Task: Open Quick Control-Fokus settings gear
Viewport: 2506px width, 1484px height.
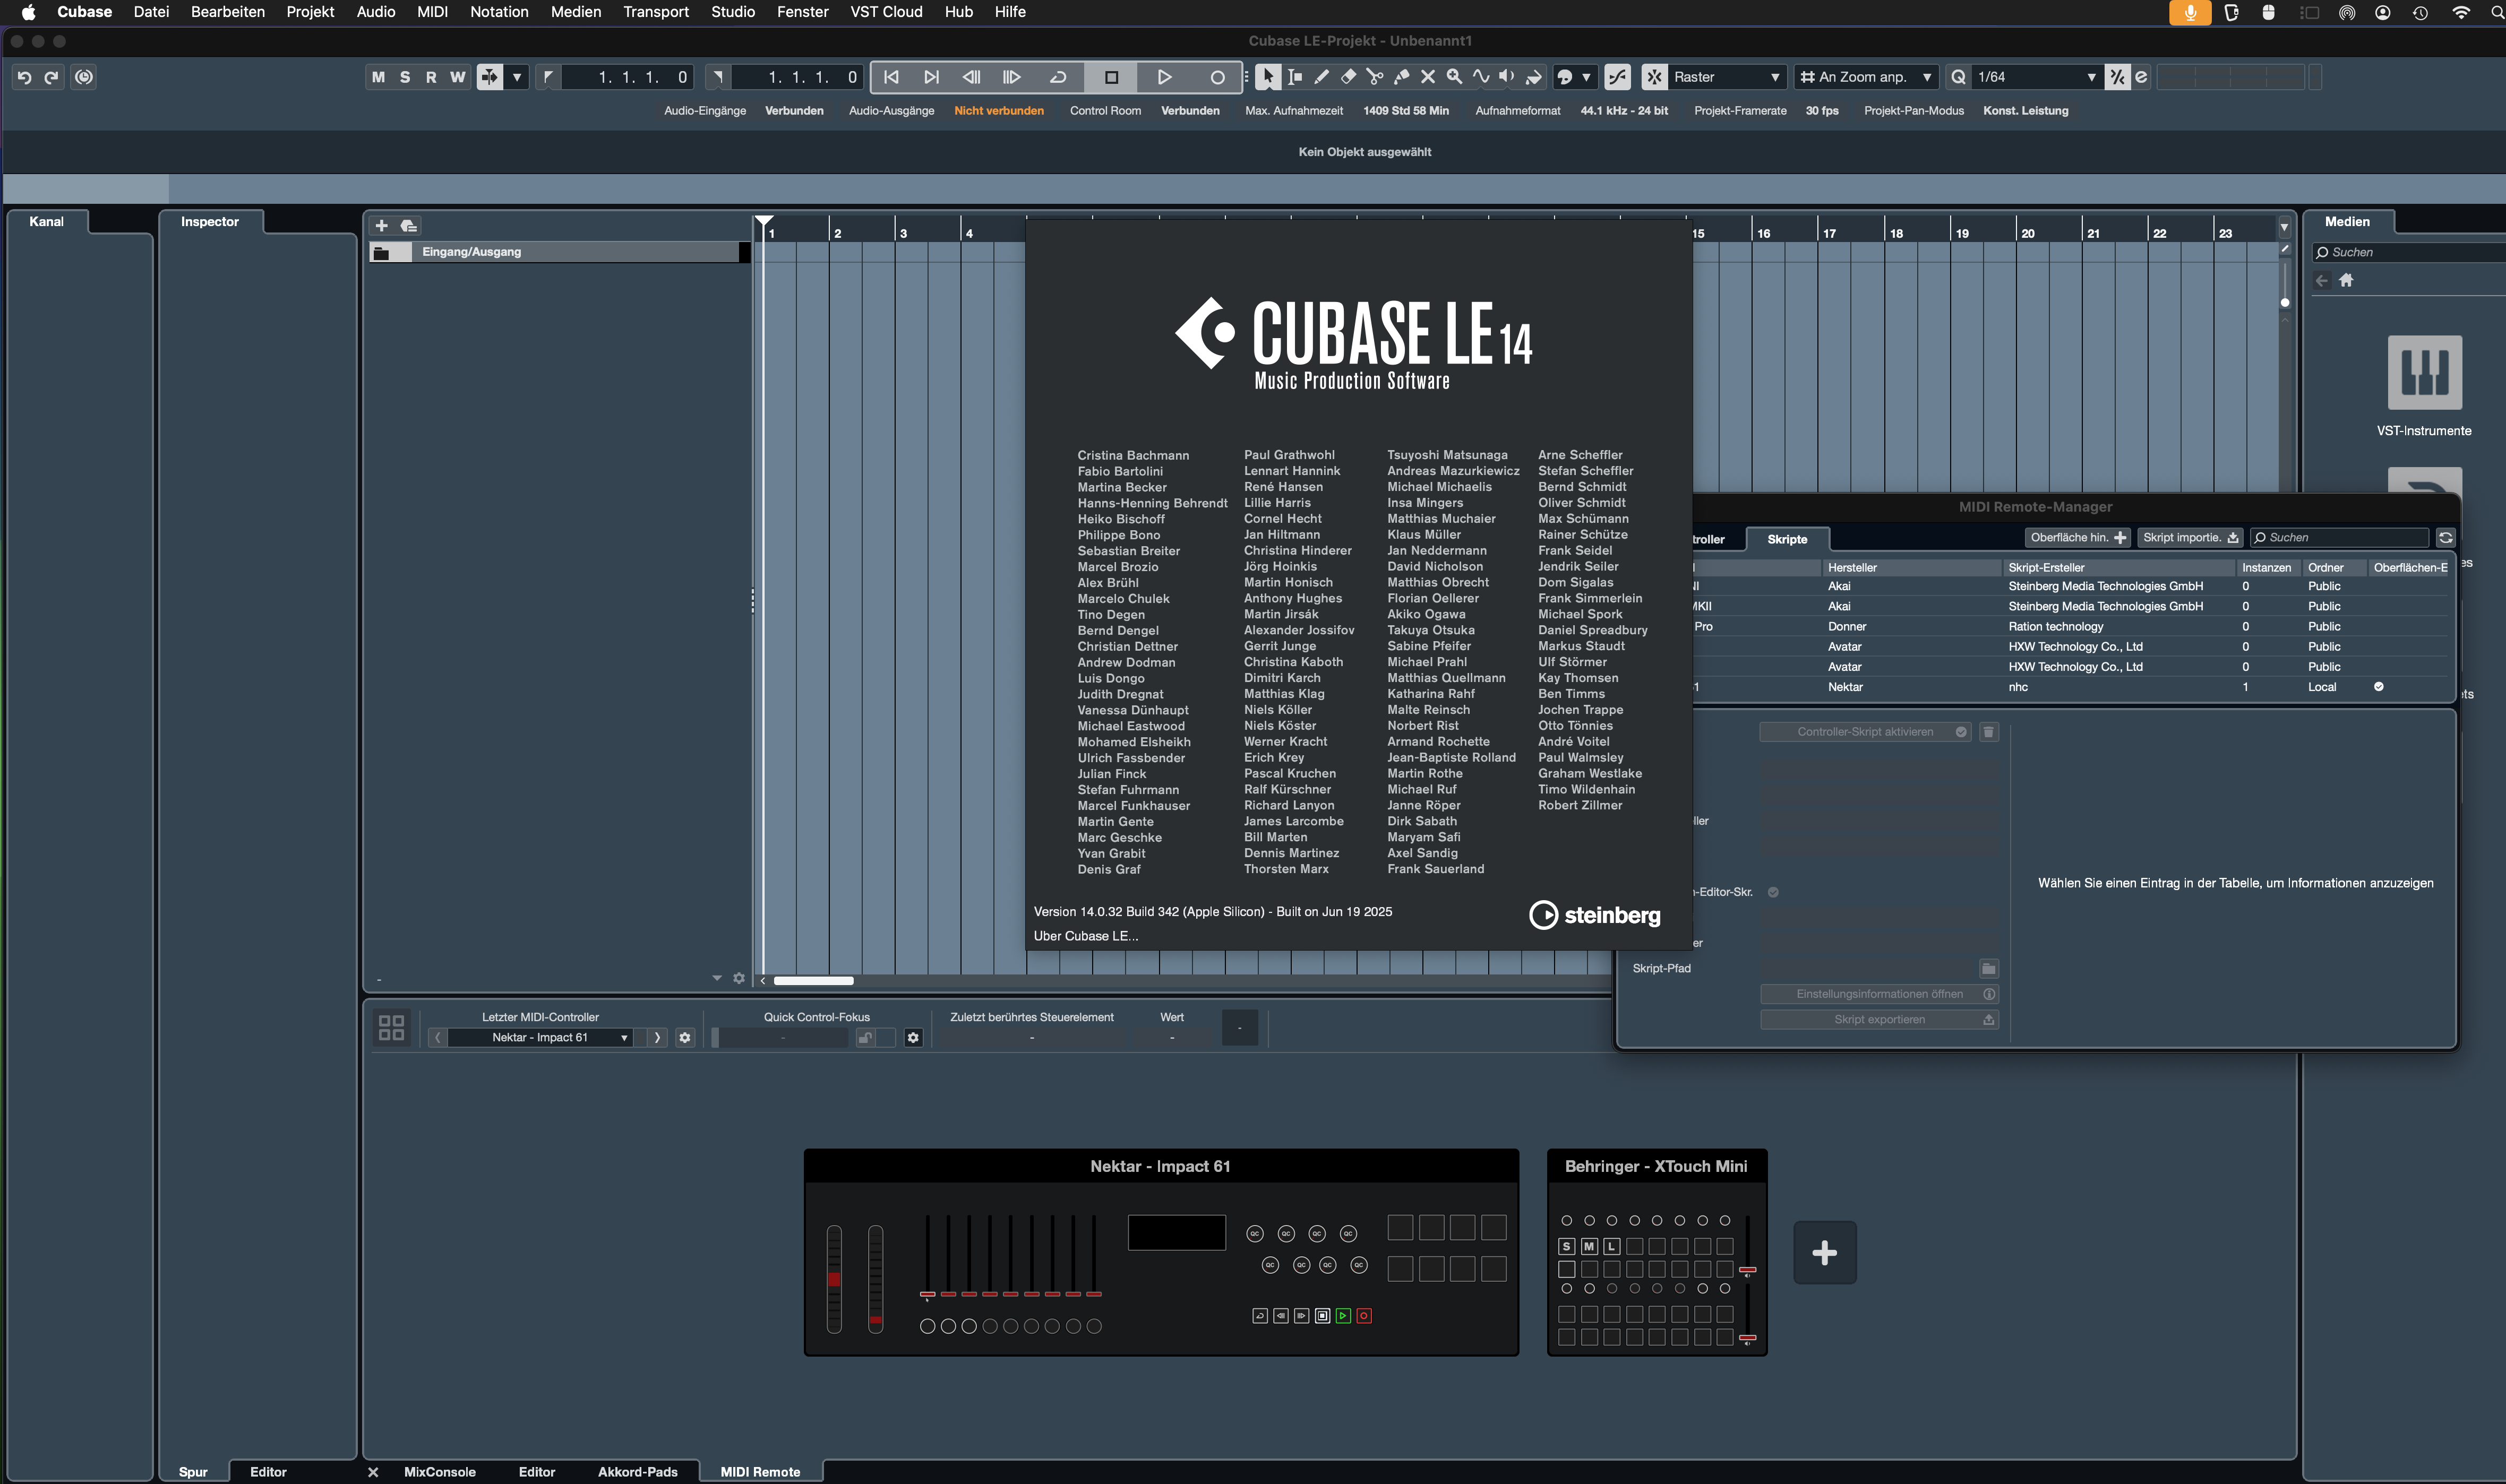Action: point(913,1038)
